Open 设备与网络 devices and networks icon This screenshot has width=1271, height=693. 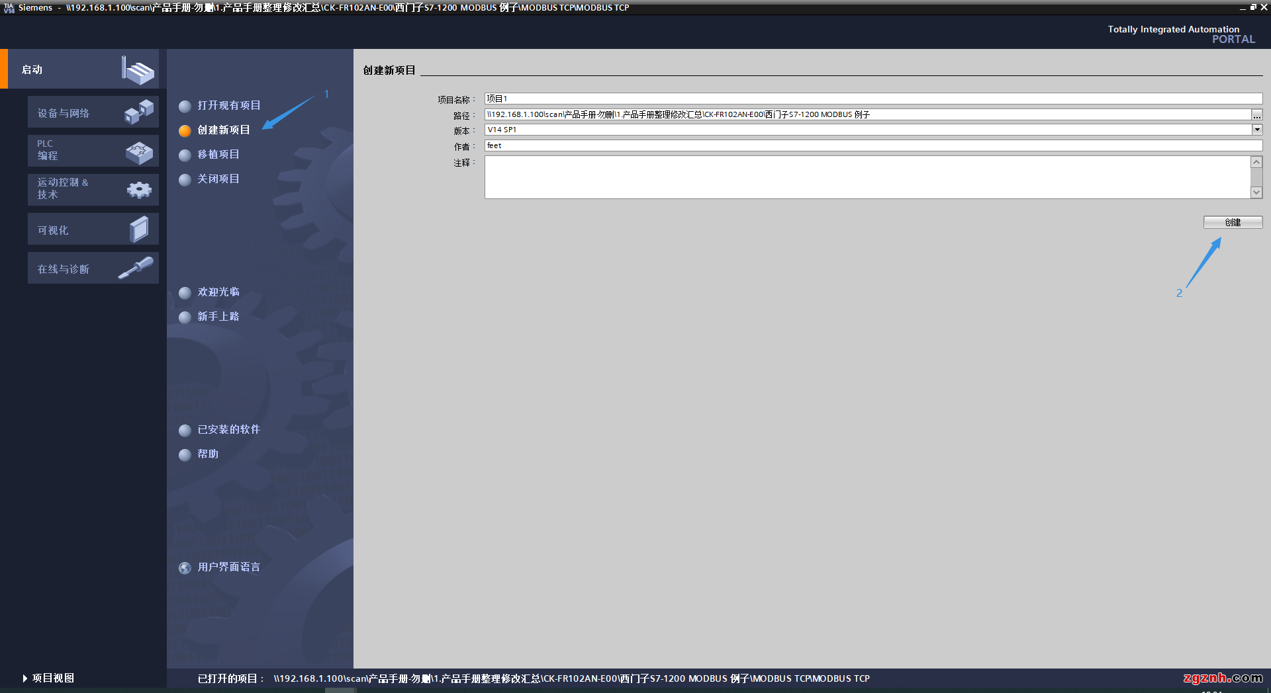click(139, 112)
